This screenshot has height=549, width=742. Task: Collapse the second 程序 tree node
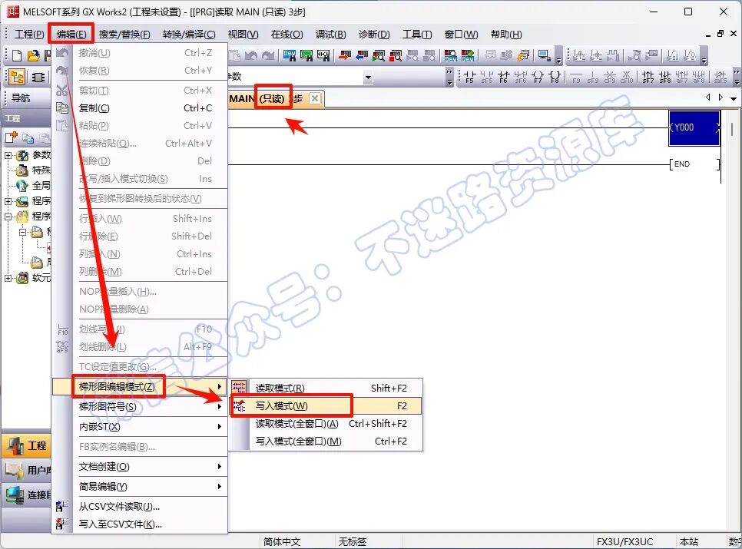coord(8,217)
